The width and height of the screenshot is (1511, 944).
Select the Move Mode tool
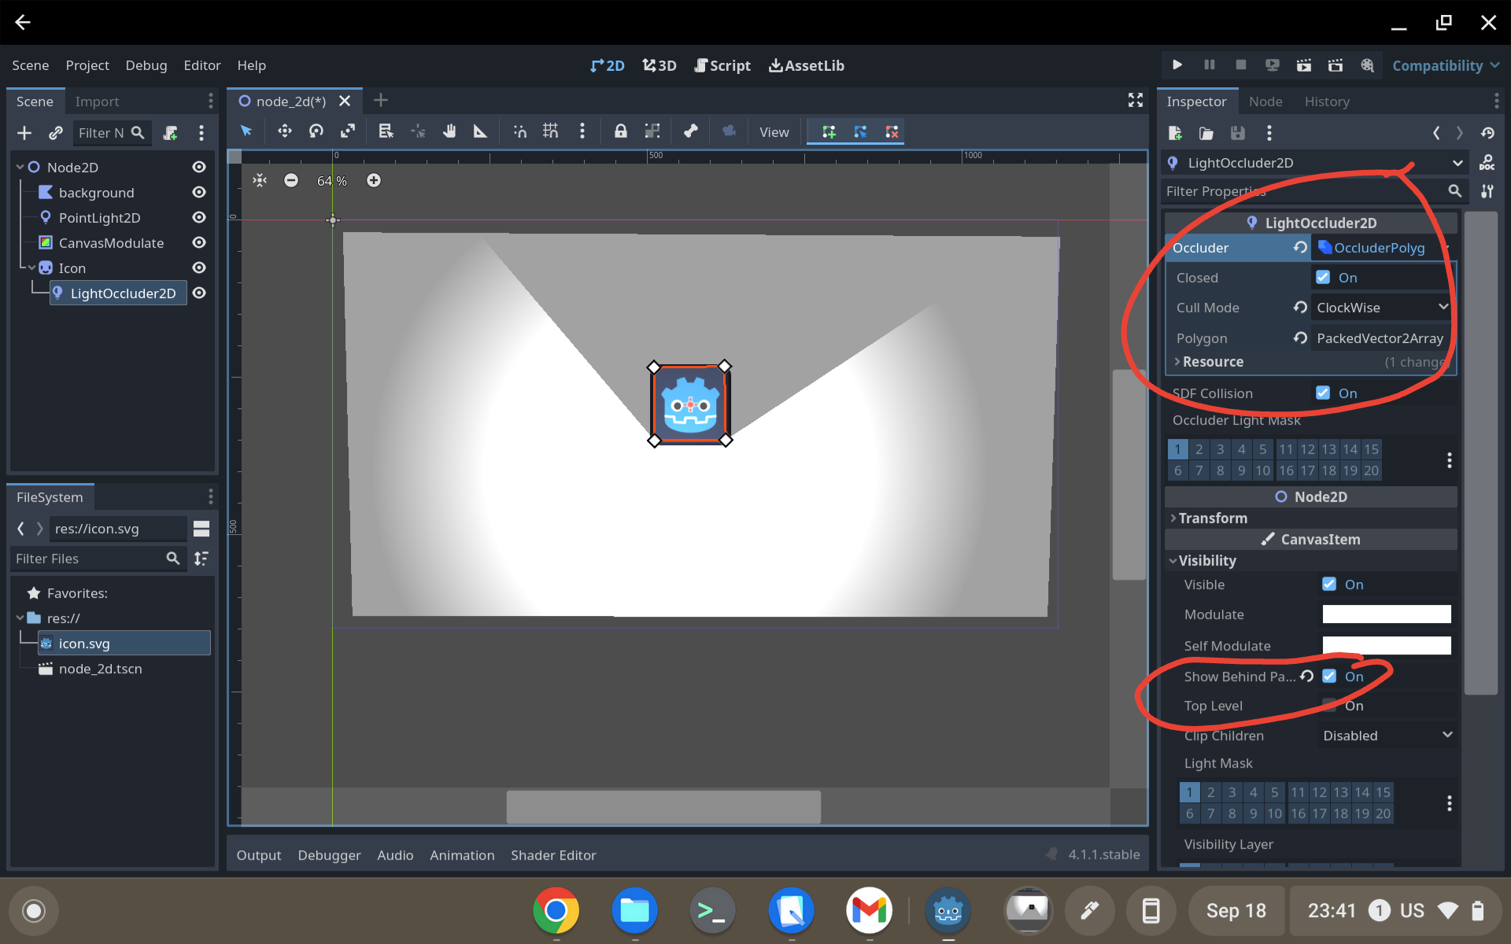(284, 131)
